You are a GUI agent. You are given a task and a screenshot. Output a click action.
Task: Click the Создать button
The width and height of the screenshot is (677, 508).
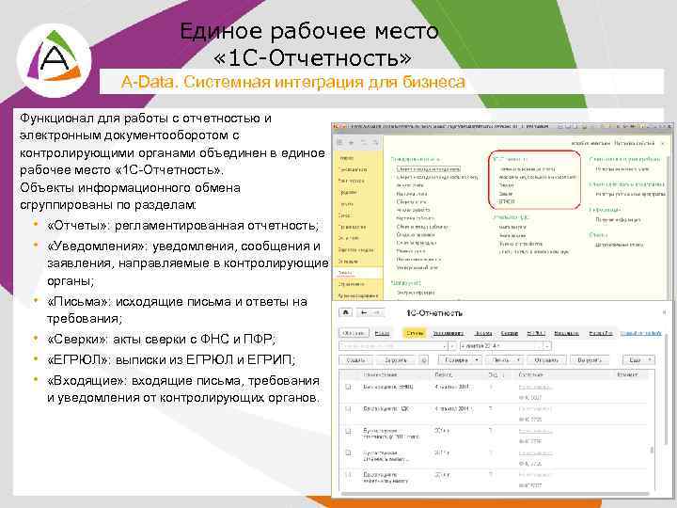(355, 359)
